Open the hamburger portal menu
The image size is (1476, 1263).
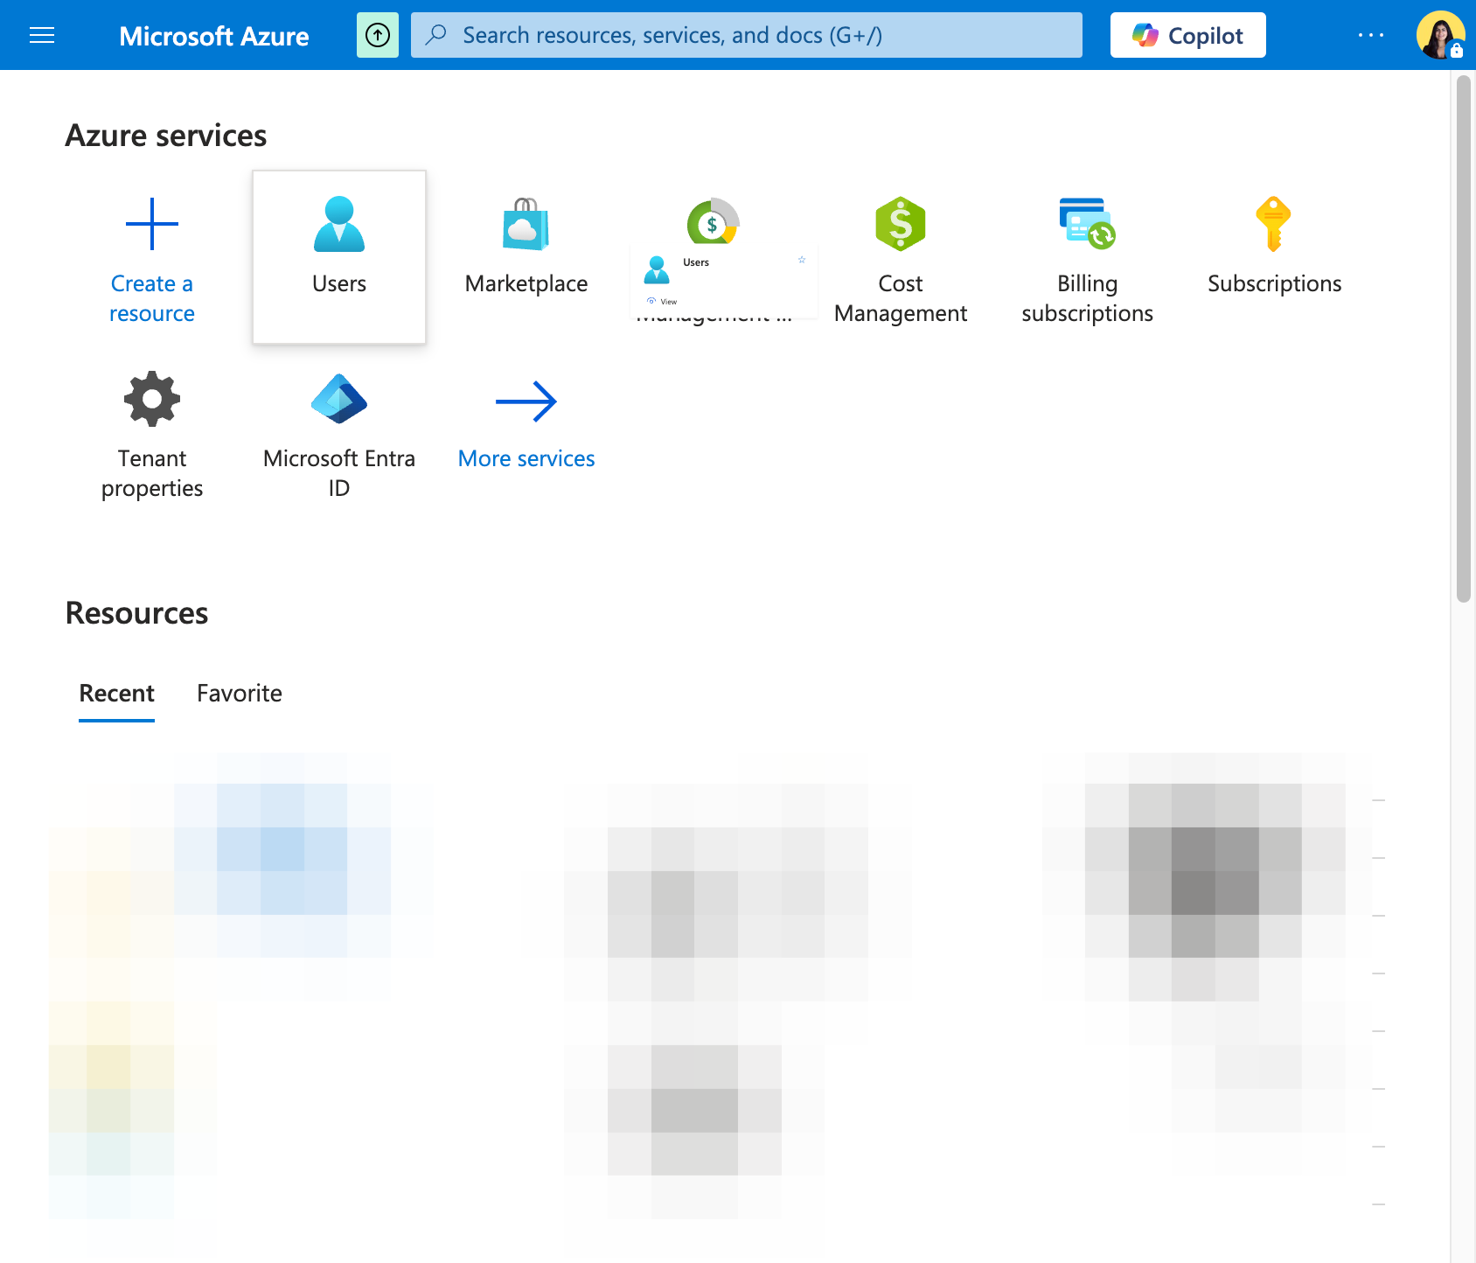click(x=42, y=35)
